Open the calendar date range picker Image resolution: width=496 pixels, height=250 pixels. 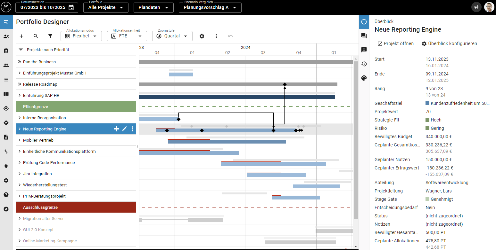71,8
